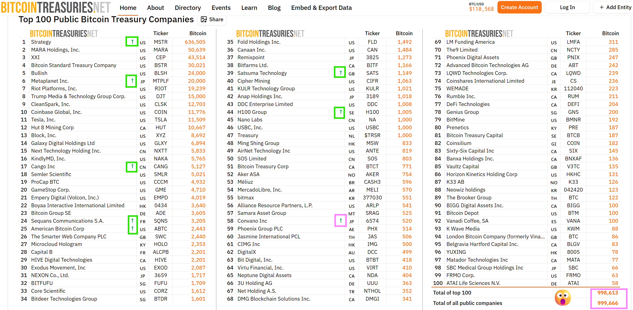Click the up arrow beside Convano Inc
The image size is (633, 310).
coord(340,220)
